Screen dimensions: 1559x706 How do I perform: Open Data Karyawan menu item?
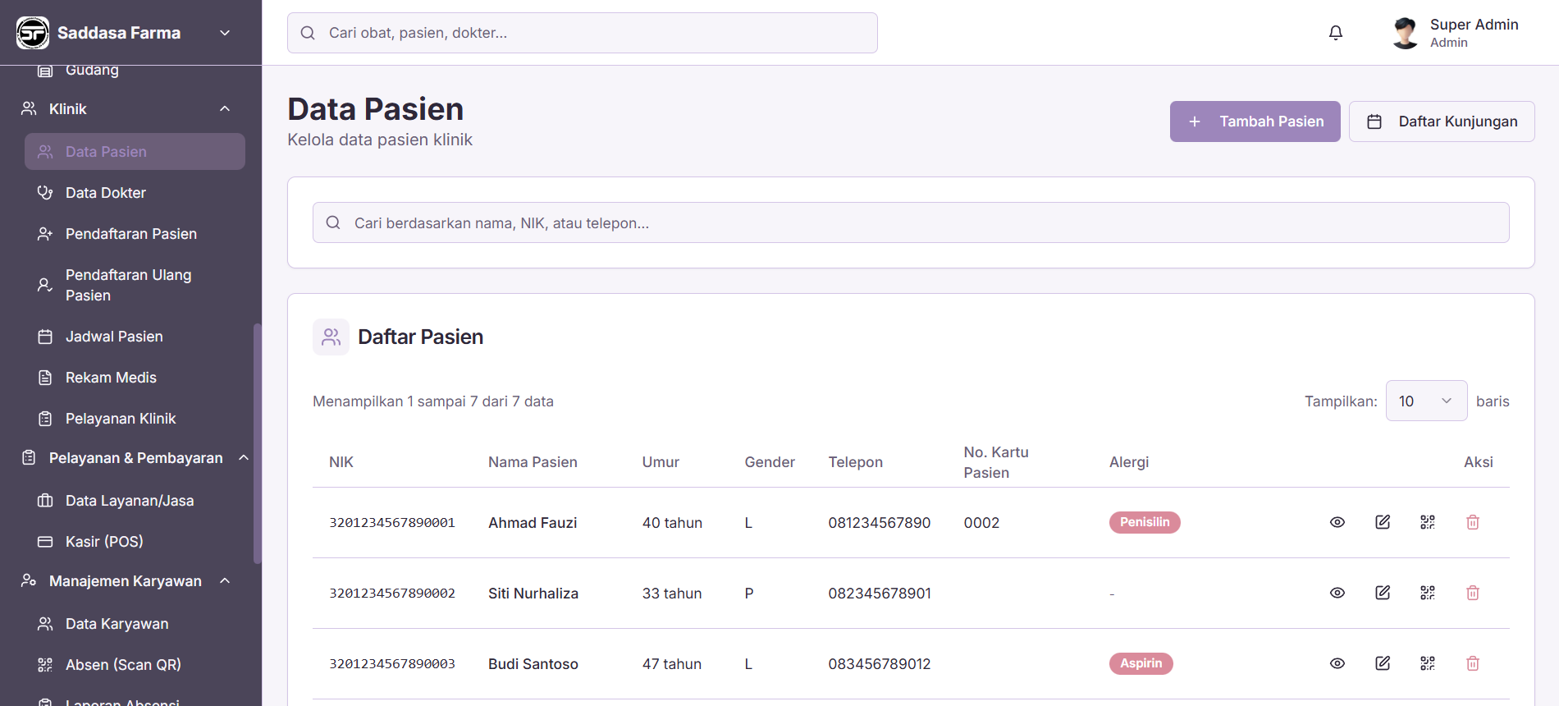point(135,624)
